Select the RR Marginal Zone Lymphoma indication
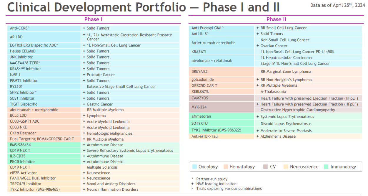The height and width of the screenshot is (196, 368). click(286, 72)
